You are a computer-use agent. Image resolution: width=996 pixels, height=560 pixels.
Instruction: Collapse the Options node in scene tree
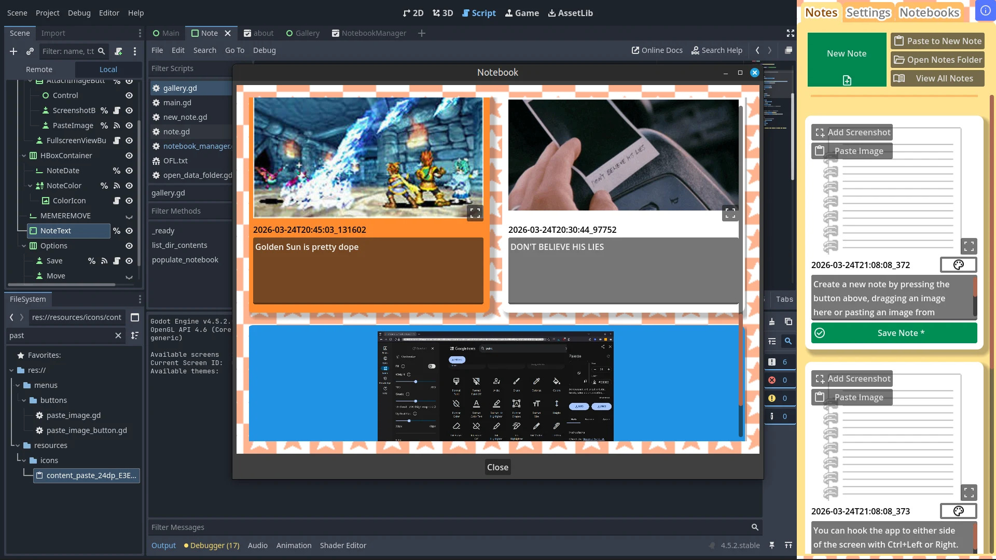[x=24, y=246]
